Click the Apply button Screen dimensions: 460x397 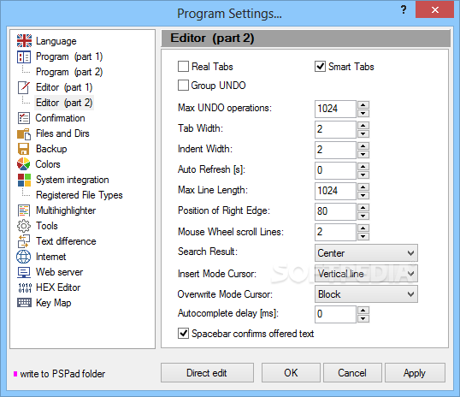point(415,373)
